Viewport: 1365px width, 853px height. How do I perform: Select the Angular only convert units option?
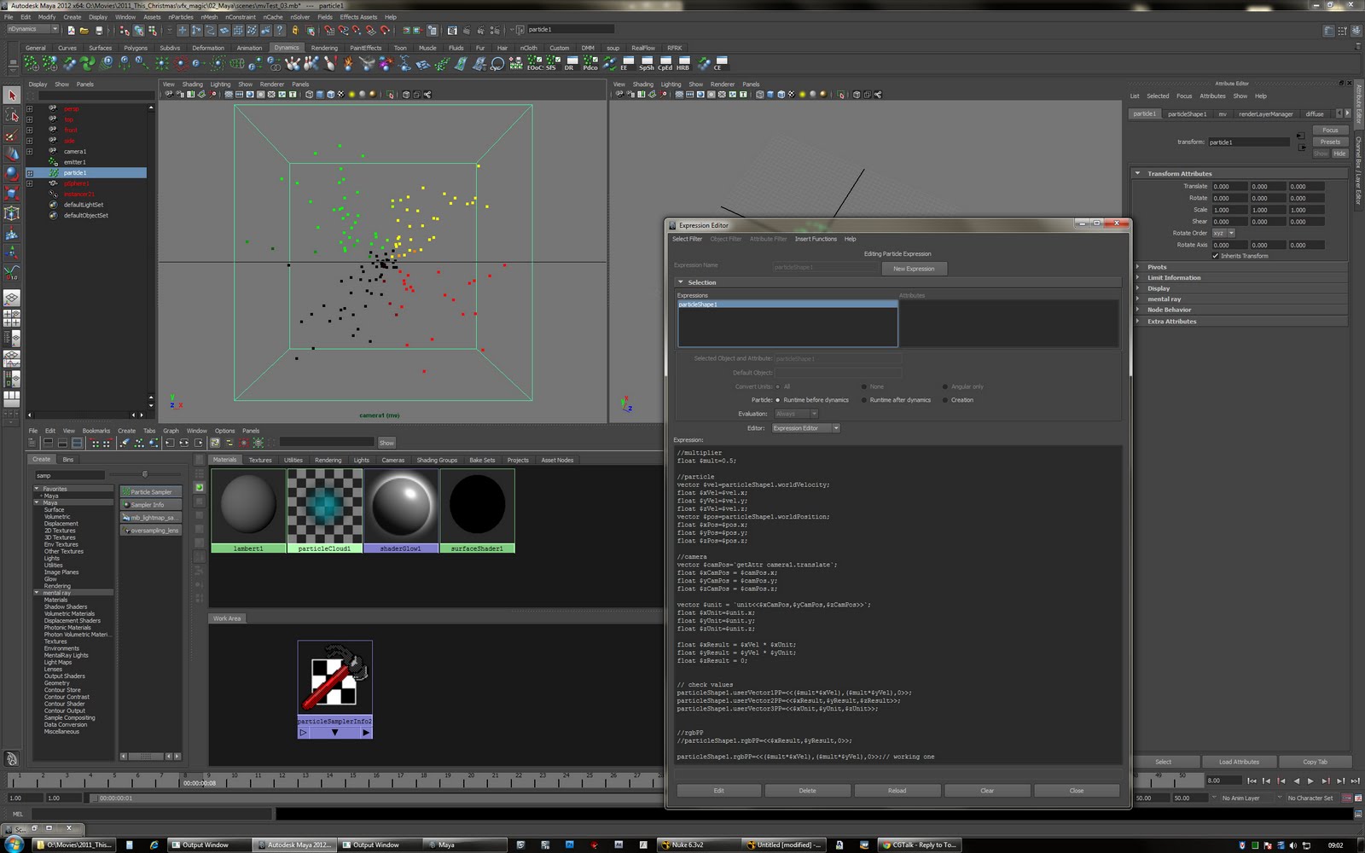[946, 386]
